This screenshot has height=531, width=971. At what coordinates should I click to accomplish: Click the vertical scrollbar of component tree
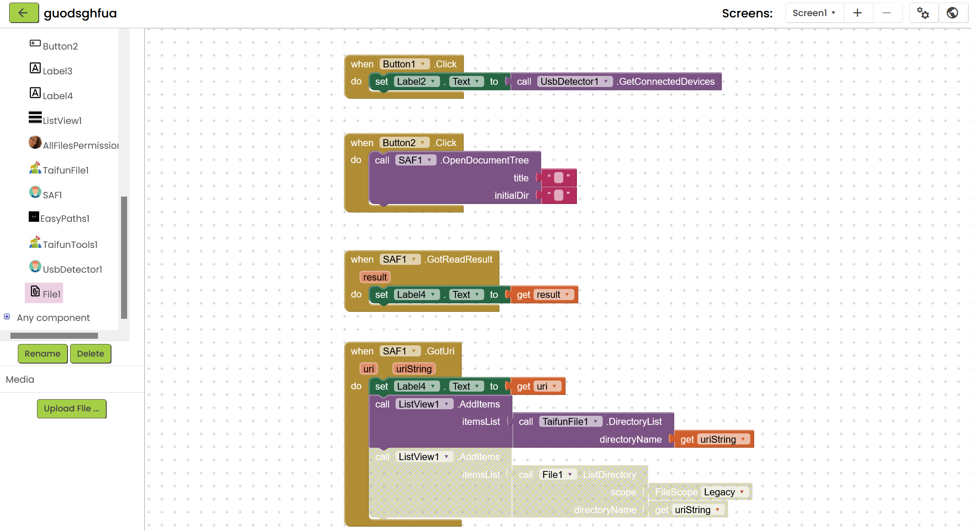pyautogui.click(x=124, y=257)
